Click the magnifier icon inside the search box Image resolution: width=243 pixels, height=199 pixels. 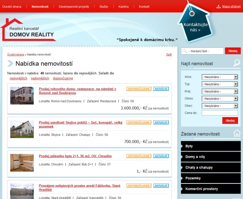pos(185,51)
